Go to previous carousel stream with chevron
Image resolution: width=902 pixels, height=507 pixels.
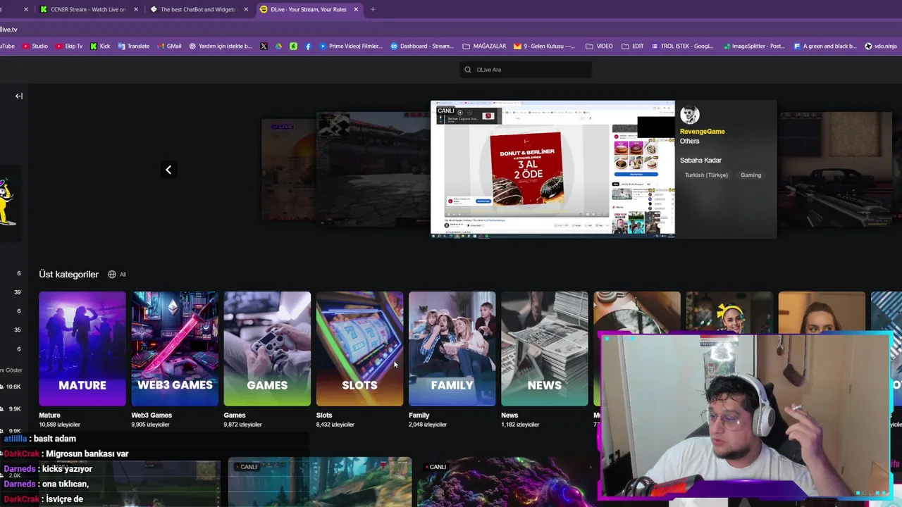click(x=168, y=170)
